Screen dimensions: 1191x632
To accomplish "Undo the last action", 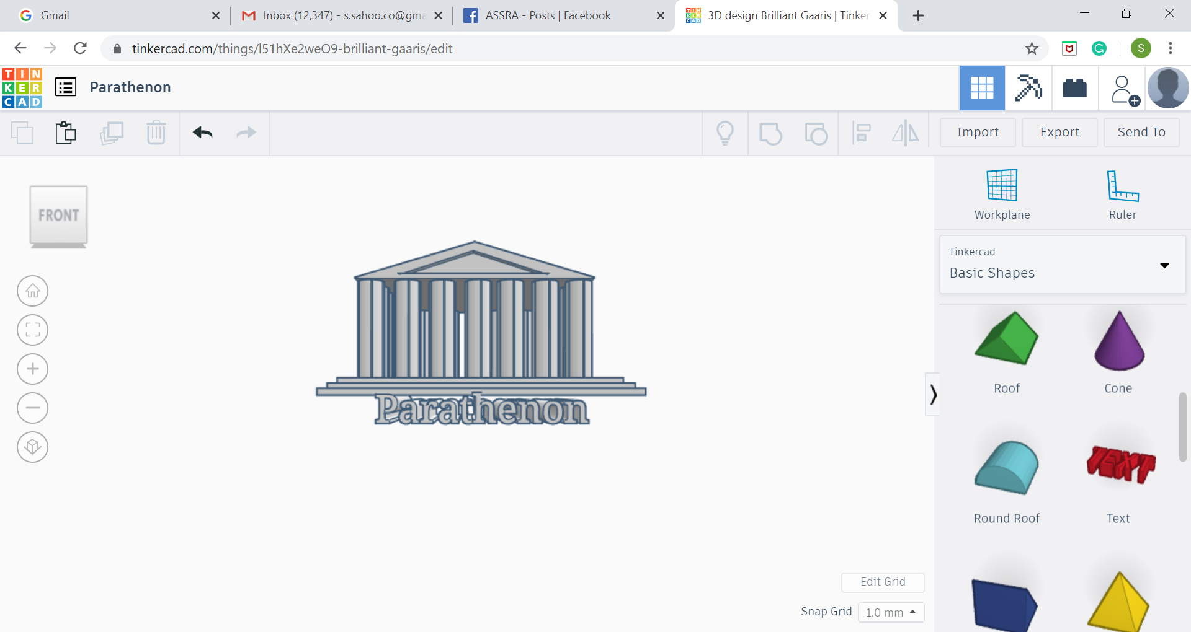I will tap(203, 133).
